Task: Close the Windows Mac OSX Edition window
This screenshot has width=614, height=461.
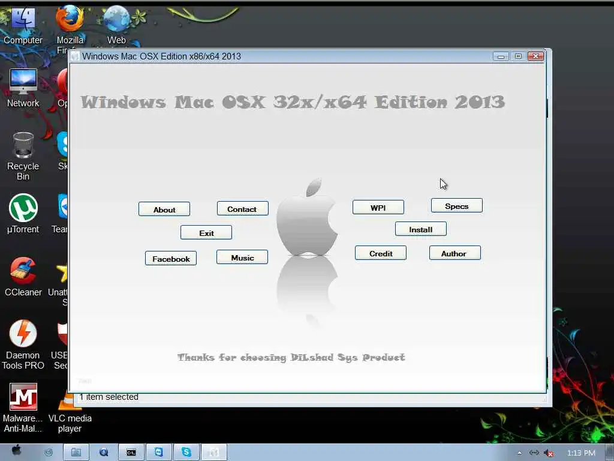Action: tap(535, 56)
